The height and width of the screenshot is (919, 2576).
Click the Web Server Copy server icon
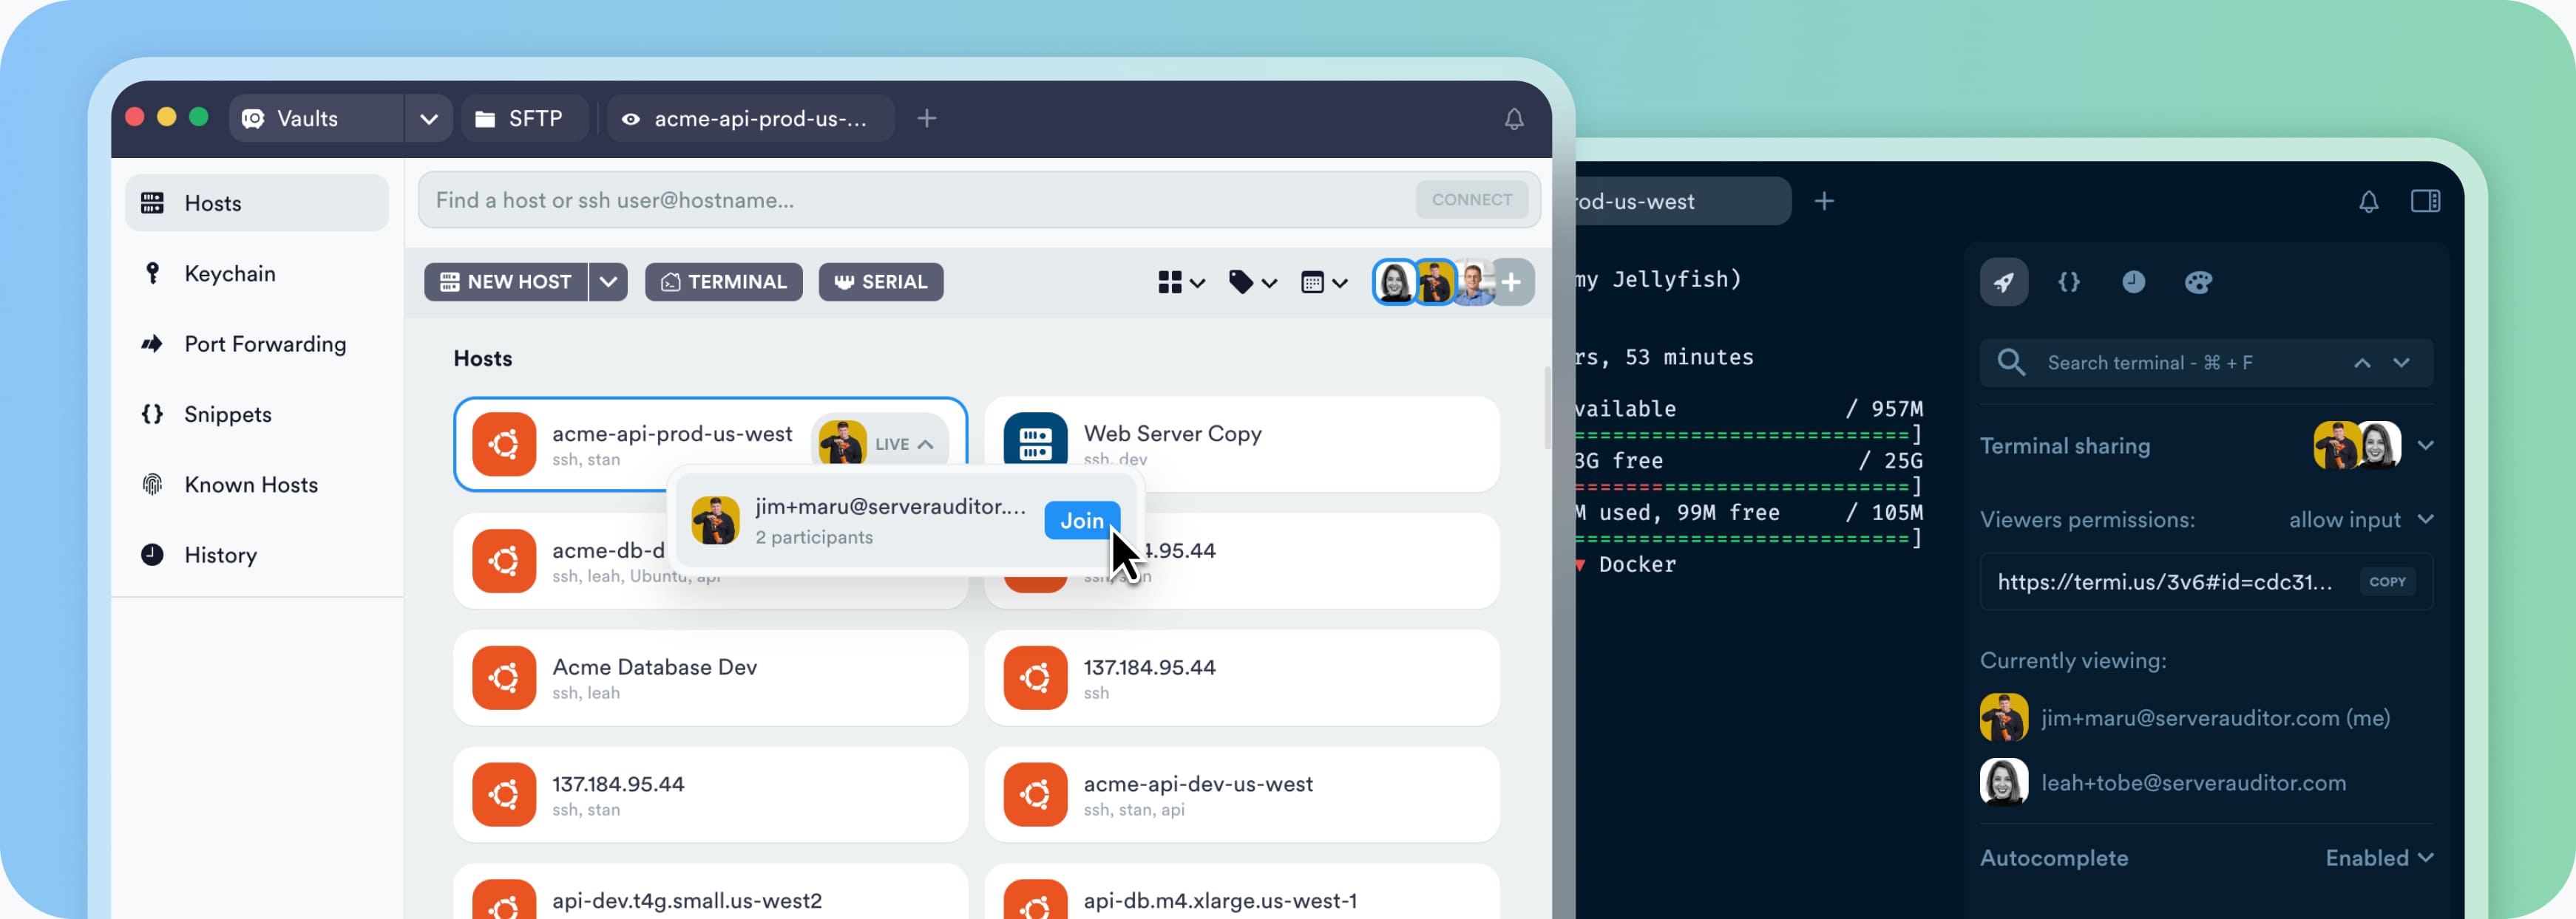[x=1035, y=443]
